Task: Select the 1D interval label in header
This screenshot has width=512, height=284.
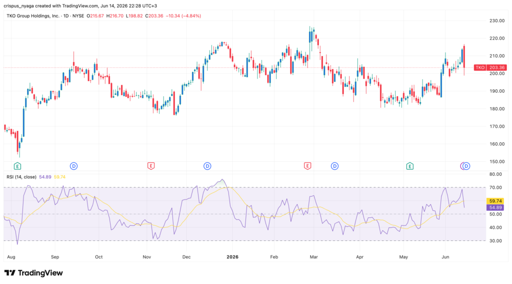Action: (x=67, y=16)
